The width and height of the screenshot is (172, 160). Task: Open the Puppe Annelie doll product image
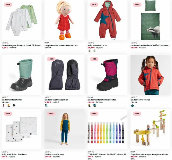pos(64,20)
